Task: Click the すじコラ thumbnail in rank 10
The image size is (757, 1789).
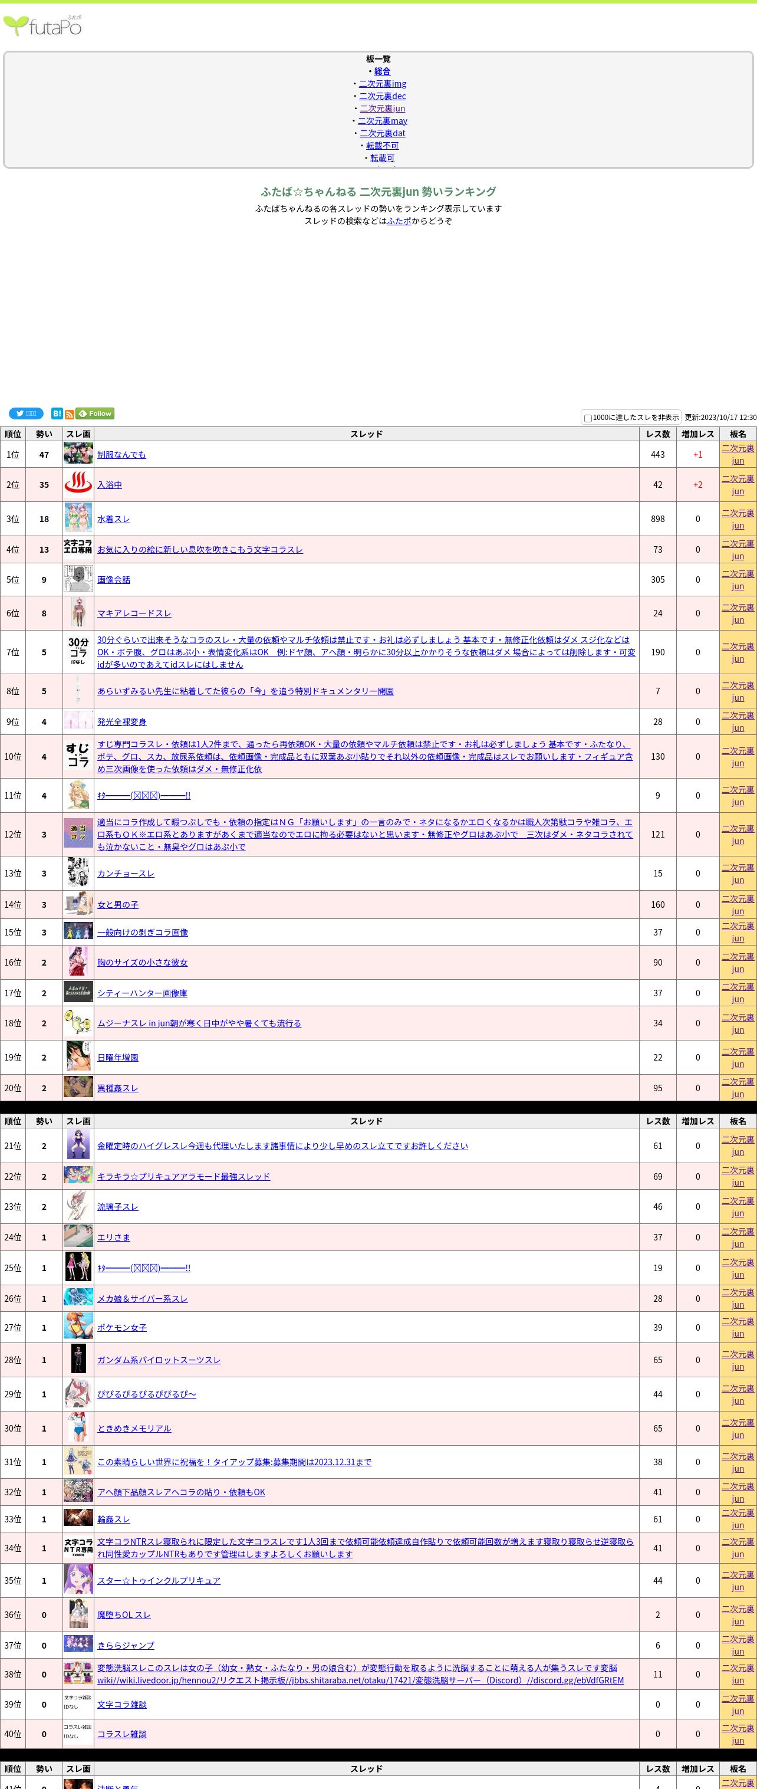Action: [78, 756]
